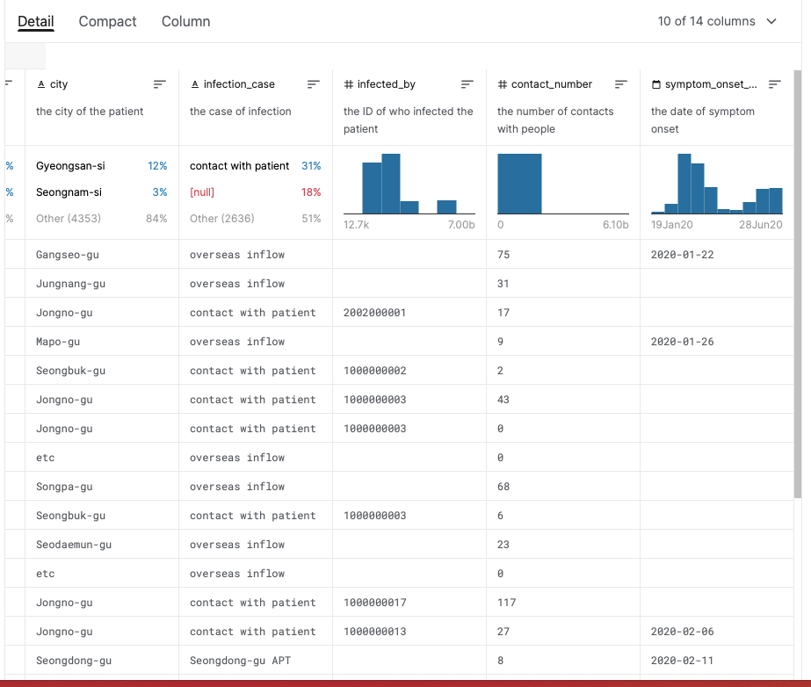Image resolution: width=811 pixels, height=687 pixels.
Task: Click the infection_case column header name
Action: tap(239, 84)
